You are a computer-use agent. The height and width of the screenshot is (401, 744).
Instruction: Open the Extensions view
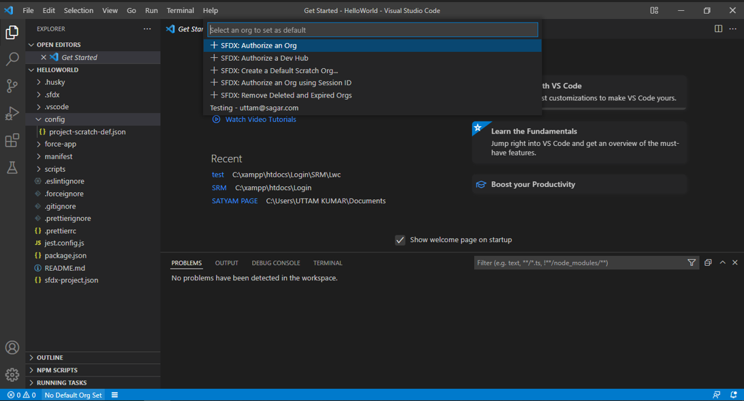click(12, 140)
